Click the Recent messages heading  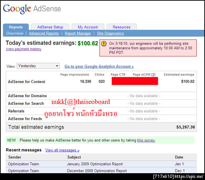pos(24,150)
